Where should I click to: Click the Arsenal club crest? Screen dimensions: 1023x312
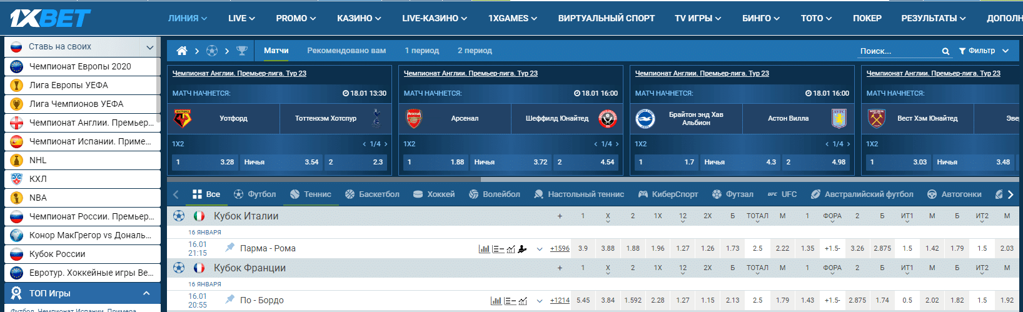click(x=414, y=118)
